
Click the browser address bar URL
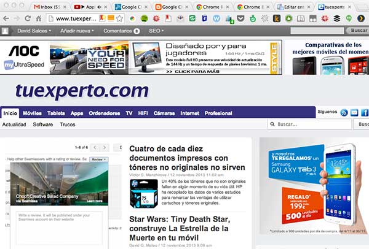76,18
